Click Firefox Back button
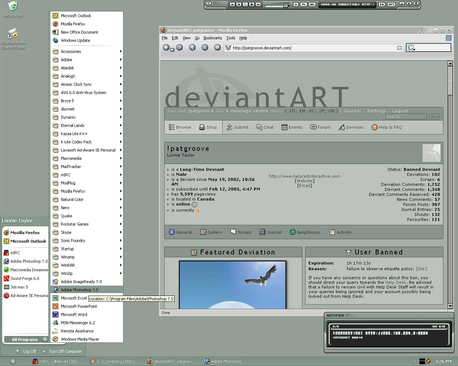Viewport: 458px width, 366px height. coord(166,47)
